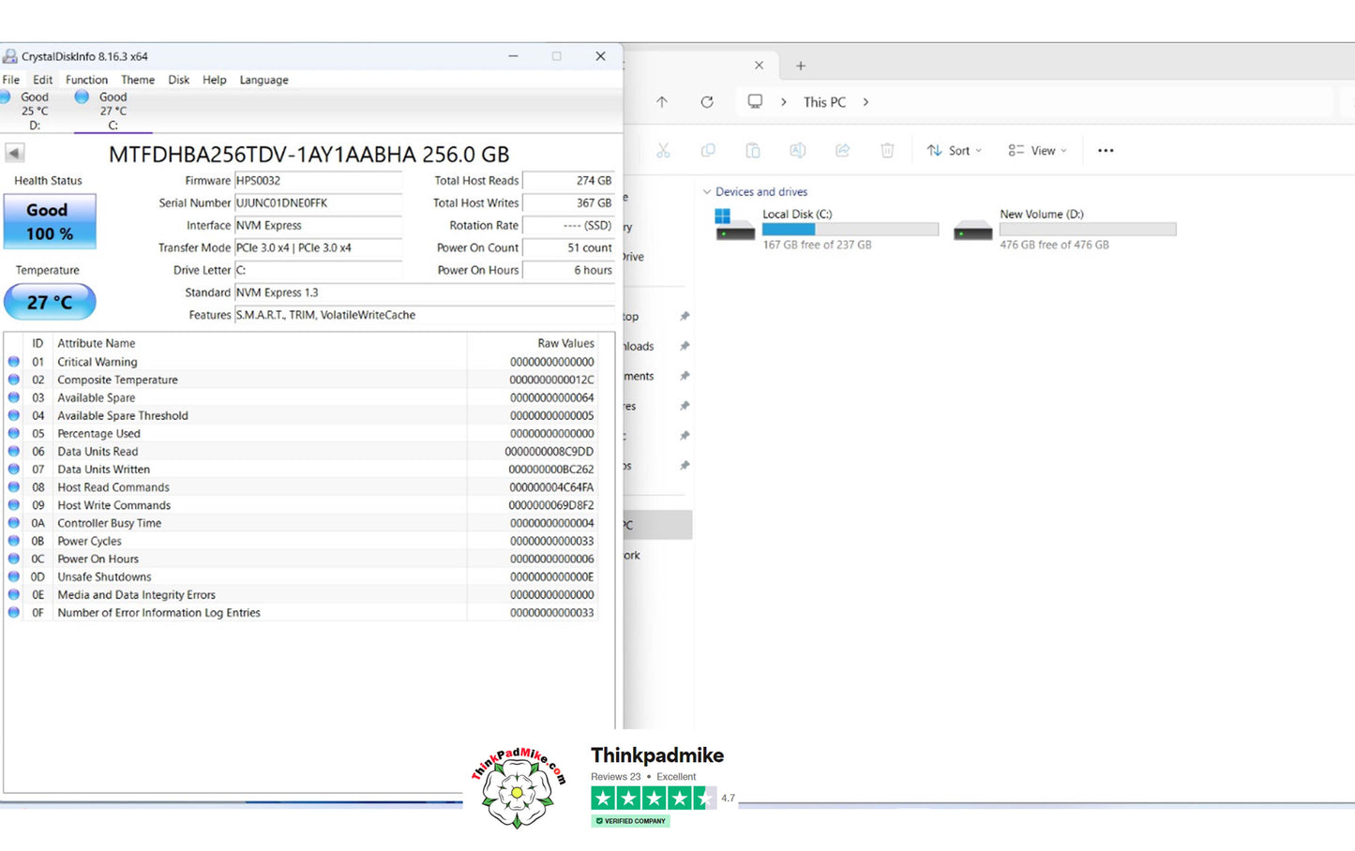Close the File Explorer tab
The height and width of the screenshot is (851, 1355).
[x=759, y=66]
